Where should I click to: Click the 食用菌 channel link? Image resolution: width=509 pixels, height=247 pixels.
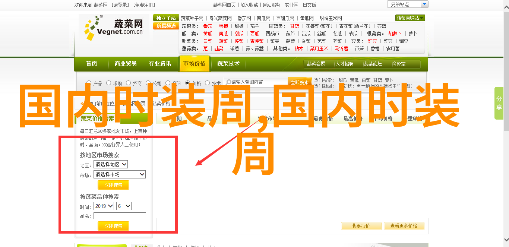point(393,48)
